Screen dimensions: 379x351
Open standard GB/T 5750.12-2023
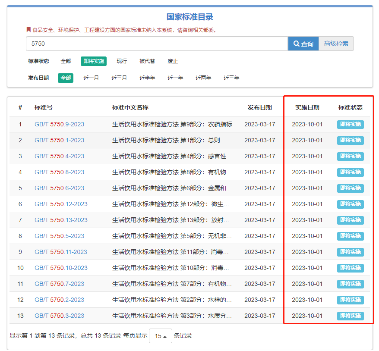[61, 204]
